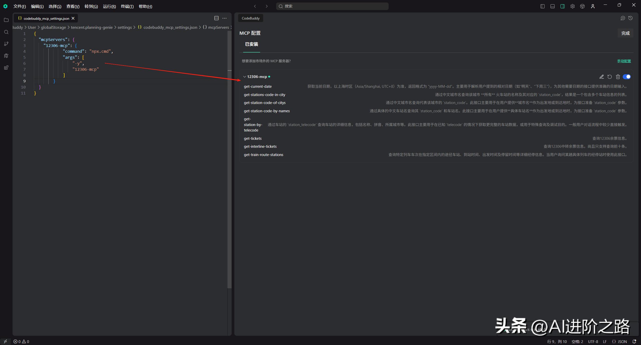This screenshot has width=641, height=345.
Task: Open the Extensions view
Action: pos(6,67)
